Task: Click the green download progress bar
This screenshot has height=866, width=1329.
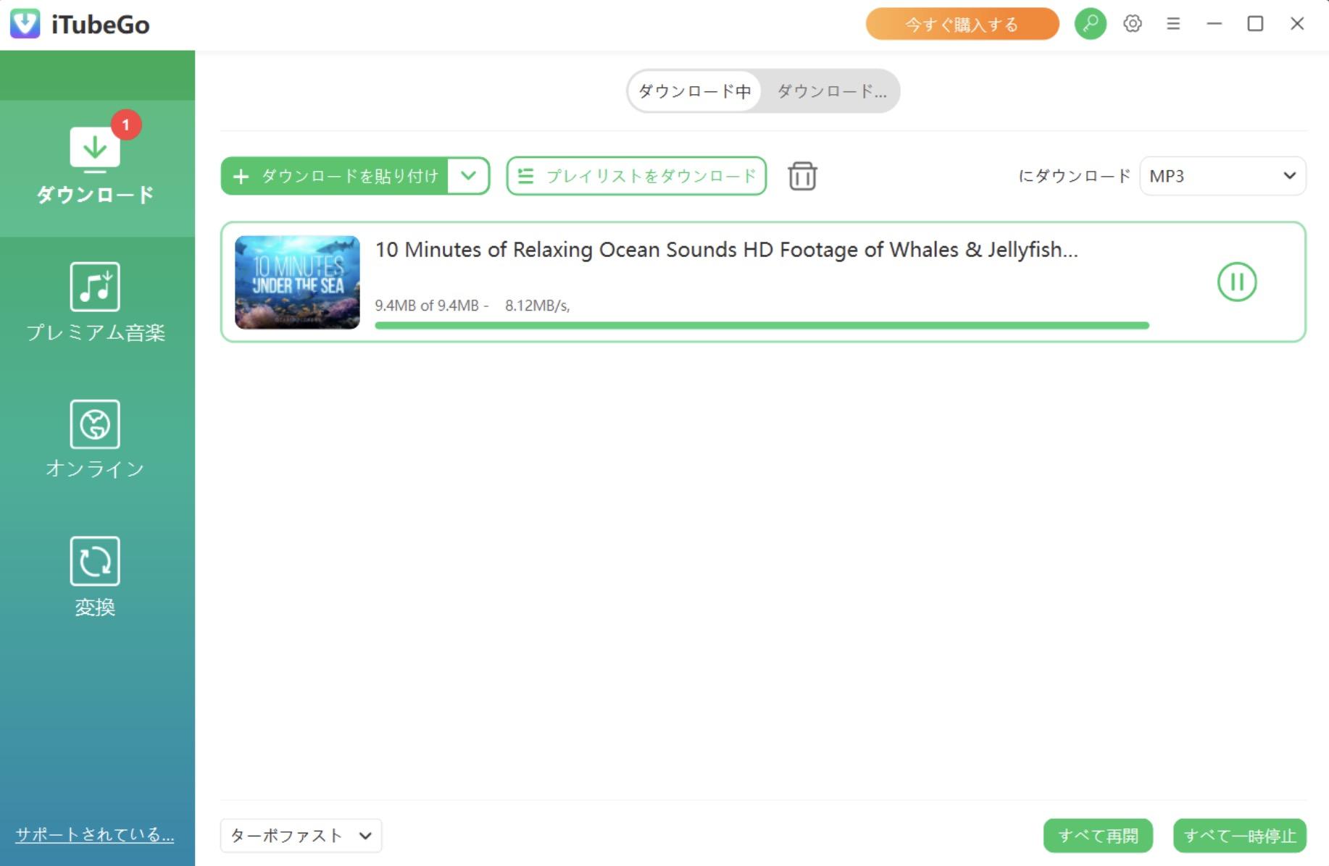Action: click(x=762, y=325)
